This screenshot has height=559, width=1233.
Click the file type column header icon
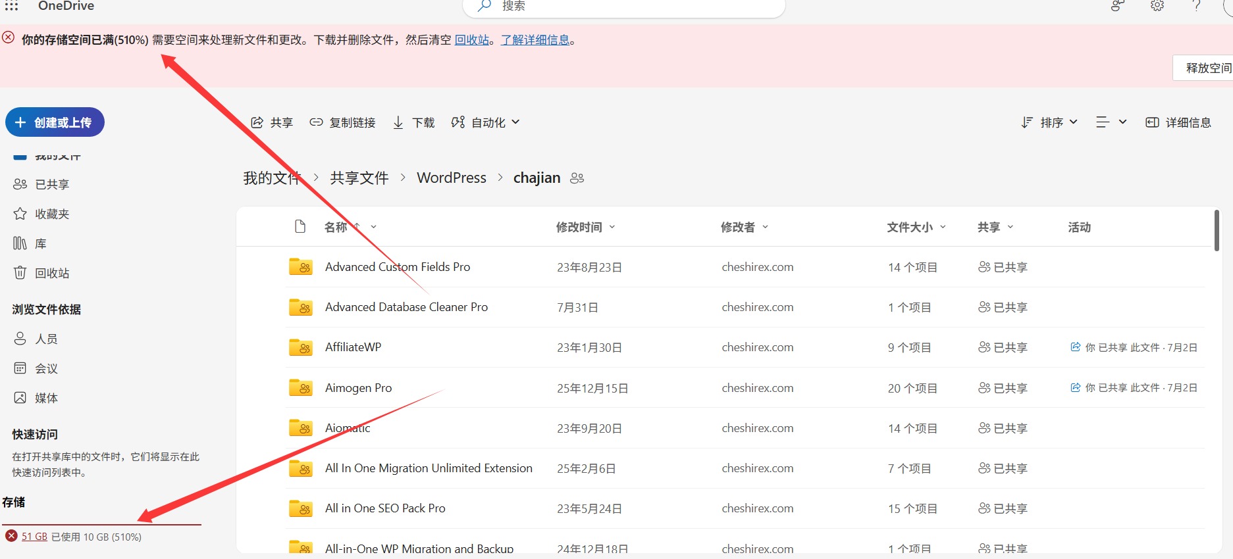pyautogui.click(x=300, y=227)
